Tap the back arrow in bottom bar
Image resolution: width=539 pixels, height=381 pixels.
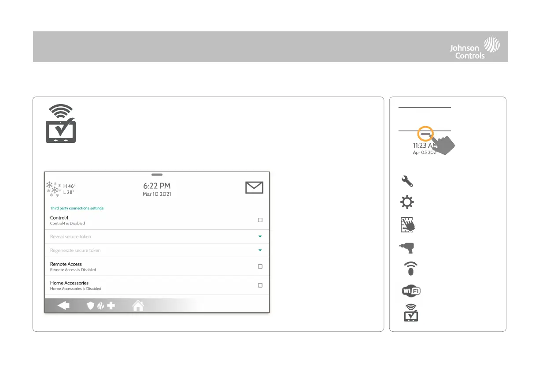point(63,306)
